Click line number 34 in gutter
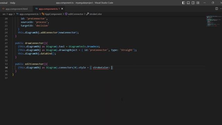The height and width of the screenshot is (125, 222). click(x=6, y=68)
